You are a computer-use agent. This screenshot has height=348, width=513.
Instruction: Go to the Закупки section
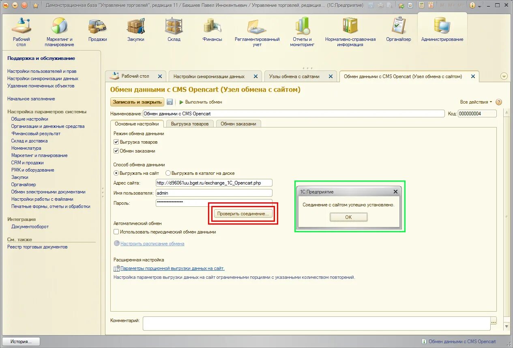(135, 30)
